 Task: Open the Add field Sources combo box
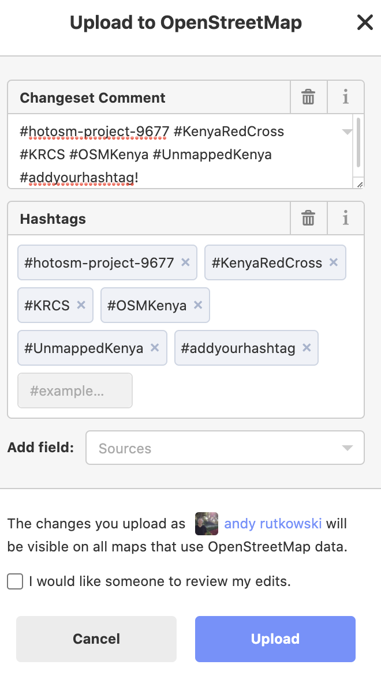click(x=225, y=448)
